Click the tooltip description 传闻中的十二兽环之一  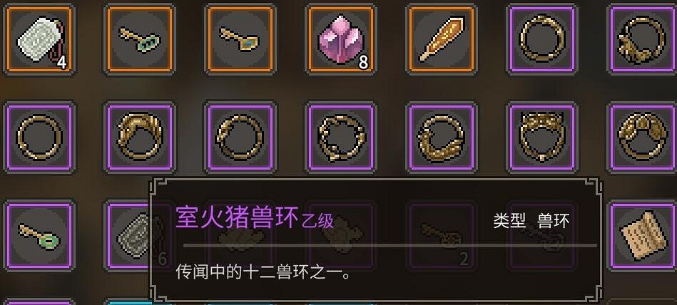pyautogui.click(x=263, y=272)
